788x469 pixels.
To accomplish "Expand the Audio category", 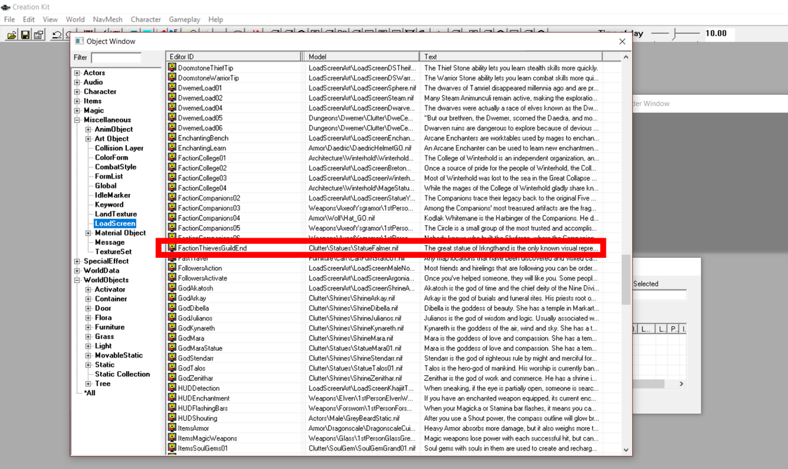I will [x=77, y=82].
